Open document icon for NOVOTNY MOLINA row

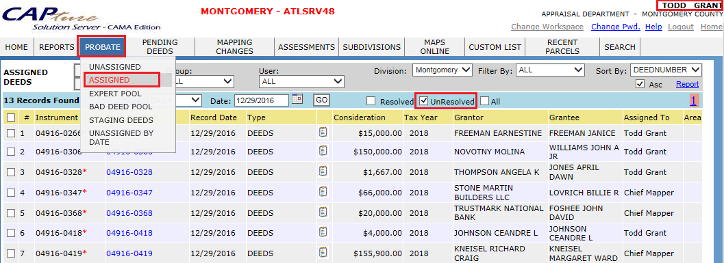click(x=323, y=150)
